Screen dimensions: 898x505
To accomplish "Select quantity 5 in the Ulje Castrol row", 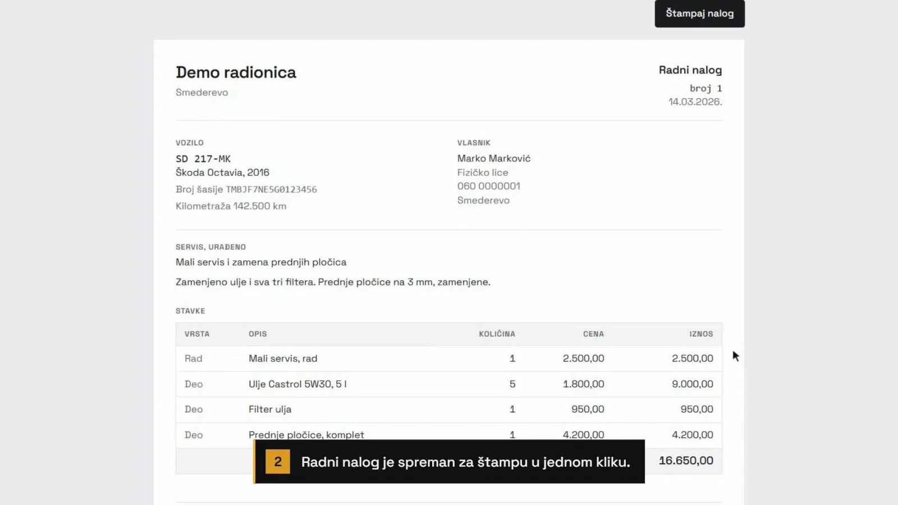I will (512, 384).
